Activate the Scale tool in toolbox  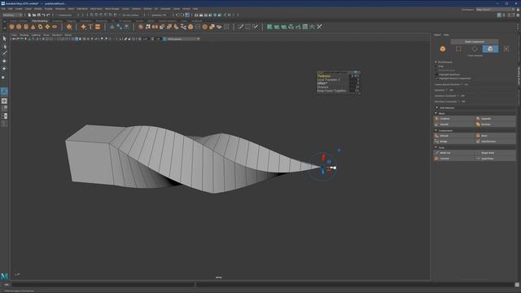coord(4,77)
